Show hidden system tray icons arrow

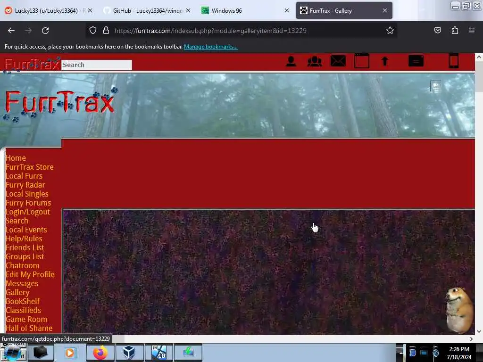click(x=401, y=353)
